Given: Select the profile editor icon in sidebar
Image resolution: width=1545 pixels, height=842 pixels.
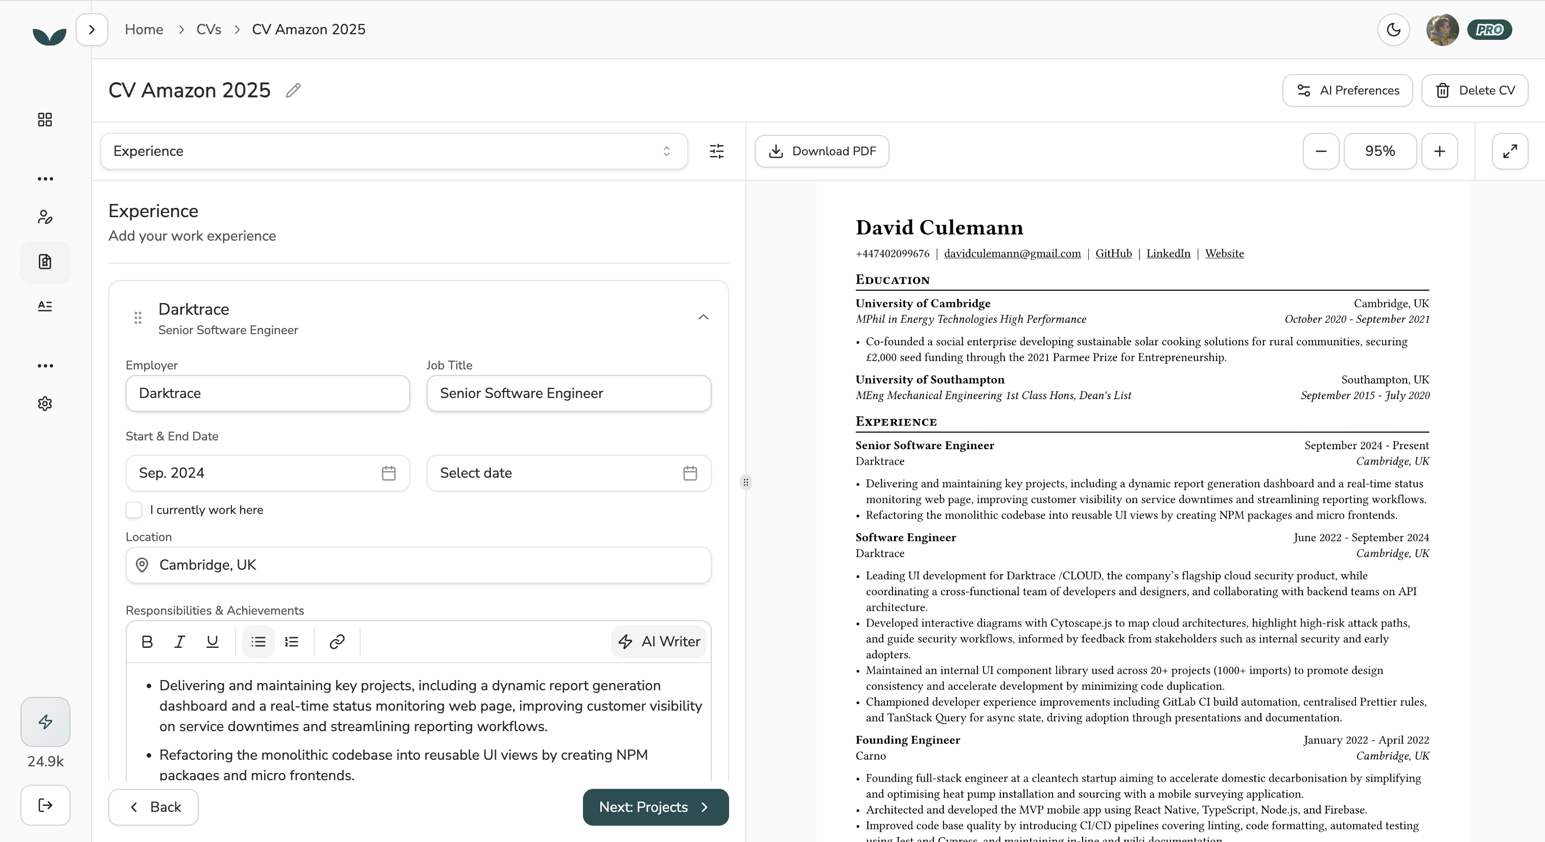Looking at the screenshot, I should pyautogui.click(x=44, y=217).
